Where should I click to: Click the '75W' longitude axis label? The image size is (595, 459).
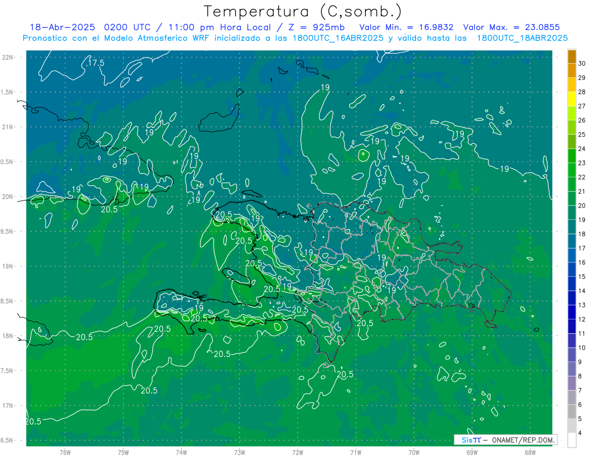(x=123, y=452)
